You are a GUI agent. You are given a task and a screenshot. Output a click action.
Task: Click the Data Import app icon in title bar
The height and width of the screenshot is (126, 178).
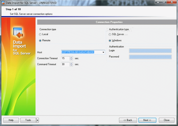3,2
